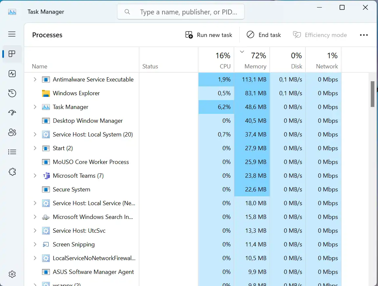Click the Service Host: Local System icon

[x=46, y=134]
